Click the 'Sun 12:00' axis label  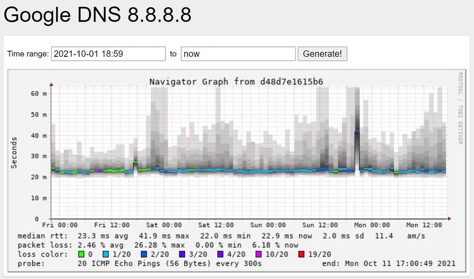(320, 225)
